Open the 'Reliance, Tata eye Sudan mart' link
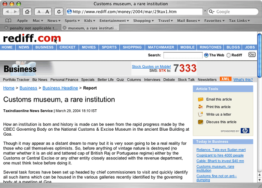Screen dimensions: 262x188 pos(221,150)
